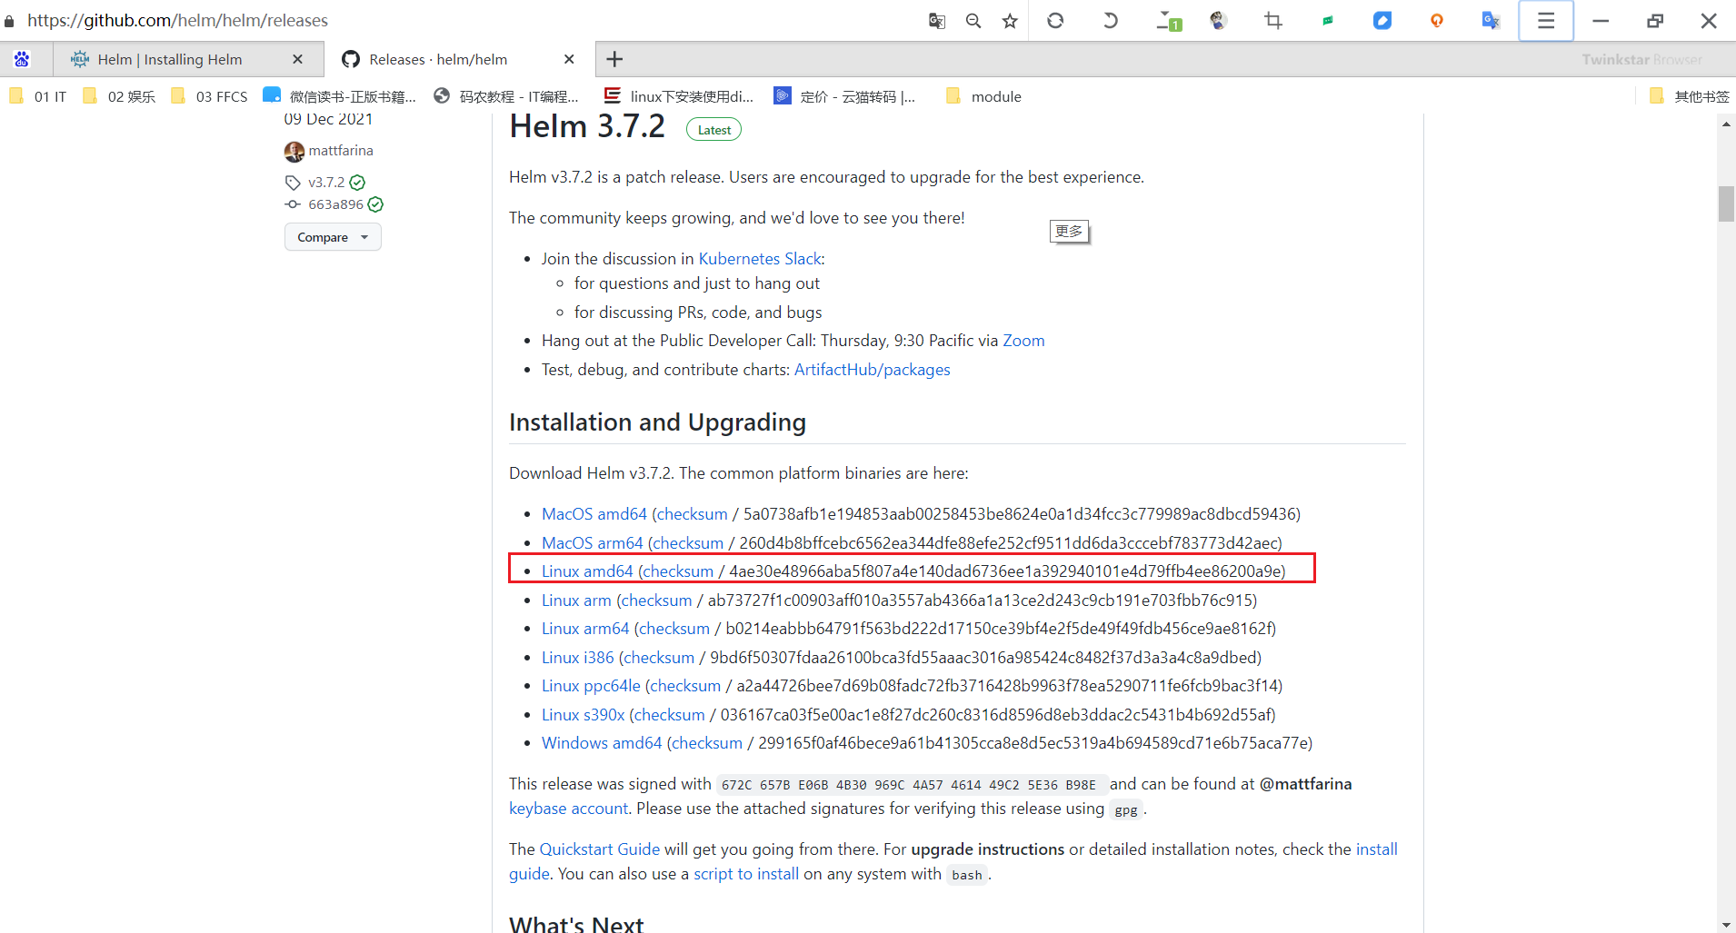Select the crop screenshot tool icon
The image size is (1736, 933).
click(x=1273, y=20)
